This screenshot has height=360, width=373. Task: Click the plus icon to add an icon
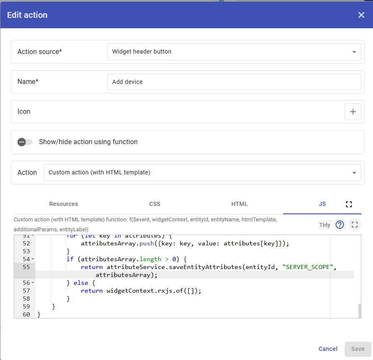coord(353,112)
